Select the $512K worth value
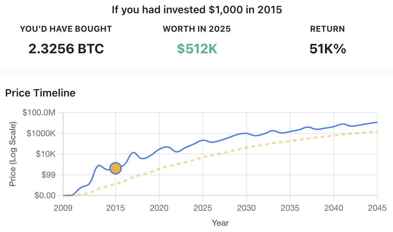 point(197,48)
